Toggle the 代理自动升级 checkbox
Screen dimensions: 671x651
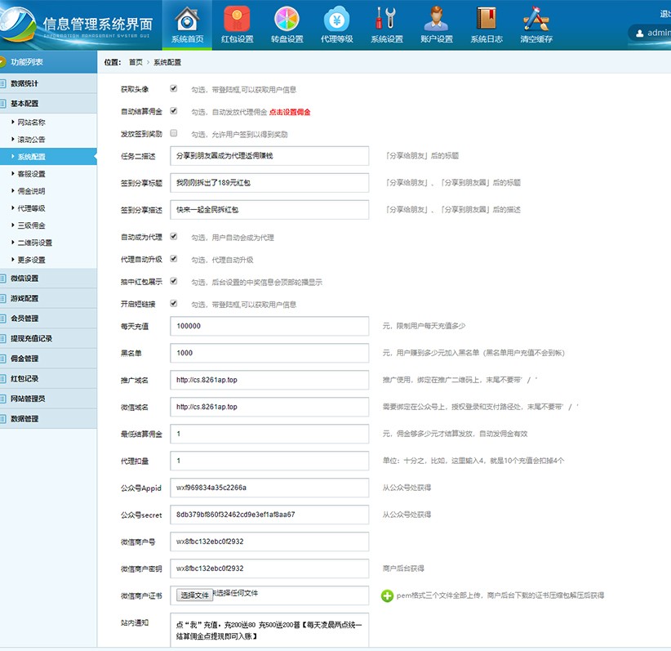[x=174, y=259]
